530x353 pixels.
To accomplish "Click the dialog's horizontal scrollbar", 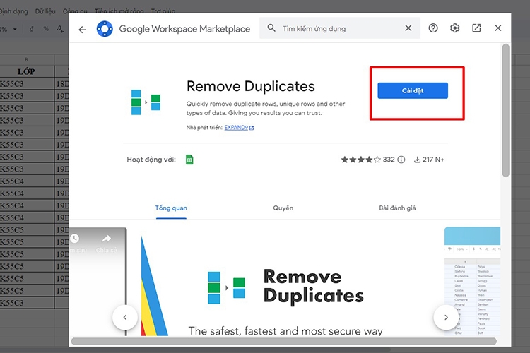I will pos(283,341).
